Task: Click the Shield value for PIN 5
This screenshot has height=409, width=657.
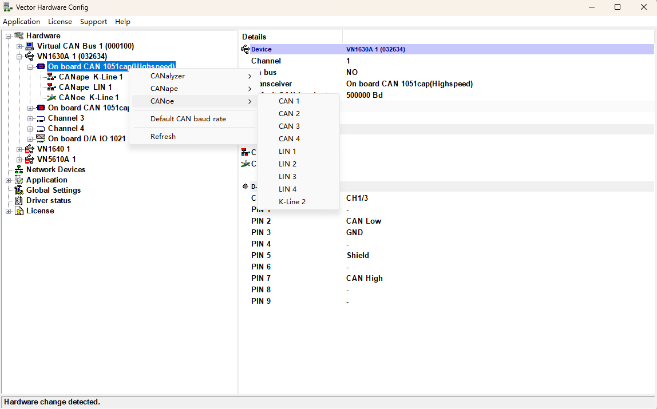Action: [x=358, y=255]
